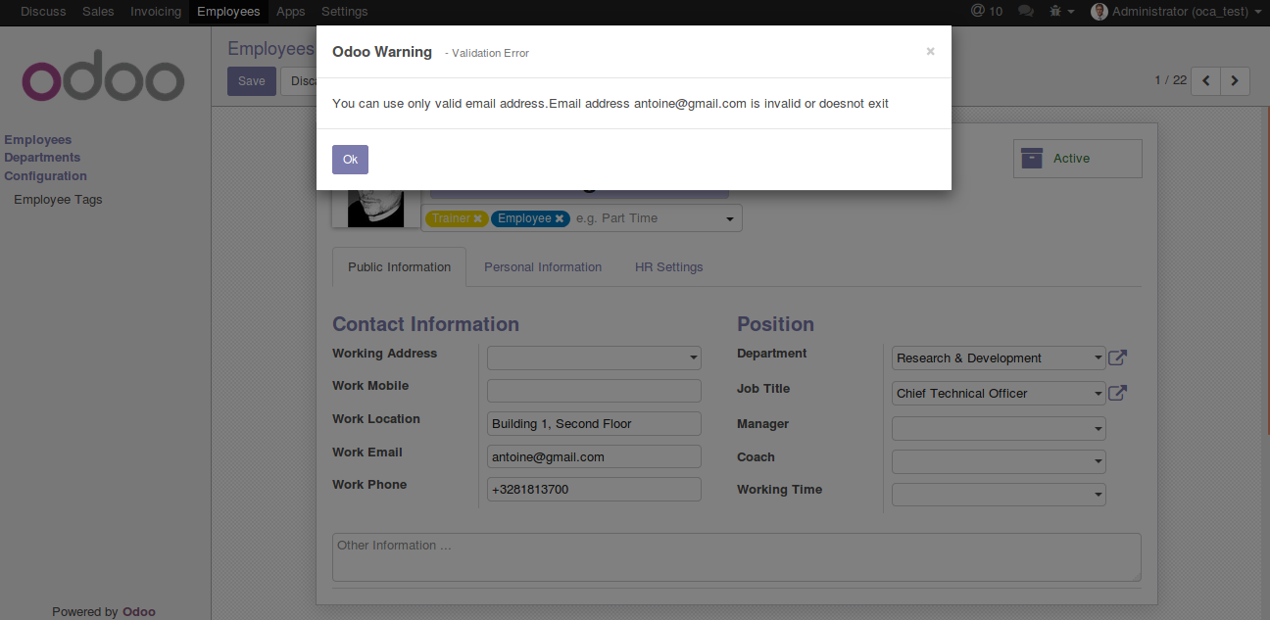
Task: Open the @ mentions counter showing 10
Action: coord(987,12)
